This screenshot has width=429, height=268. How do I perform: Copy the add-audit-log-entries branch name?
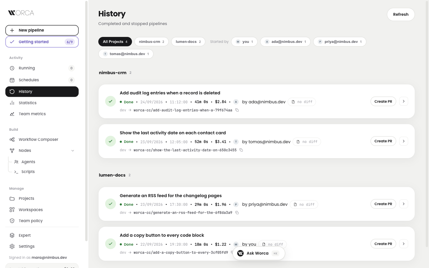coord(237,110)
